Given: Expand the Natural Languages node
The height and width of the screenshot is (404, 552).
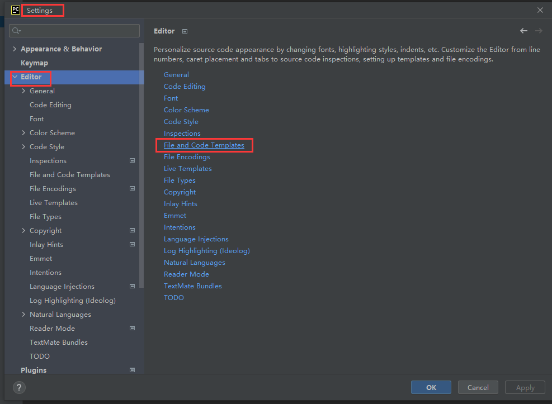Looking at the screenshot, I should tap(23, 315).
